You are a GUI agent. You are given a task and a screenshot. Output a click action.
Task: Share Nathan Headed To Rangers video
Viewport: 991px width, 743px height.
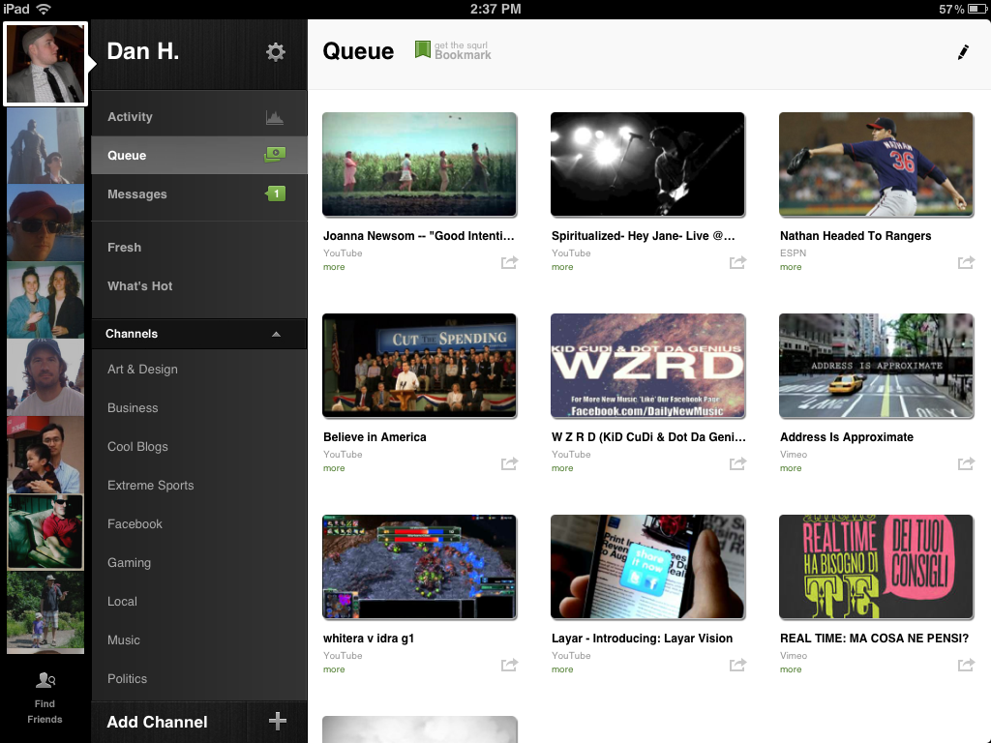click(966, 262)
